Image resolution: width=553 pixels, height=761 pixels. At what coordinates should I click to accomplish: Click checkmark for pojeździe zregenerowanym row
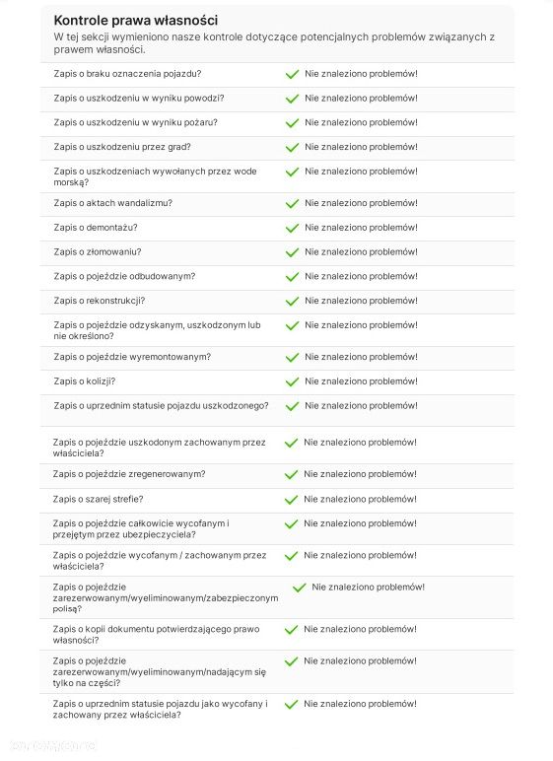[x=291, y=475]
